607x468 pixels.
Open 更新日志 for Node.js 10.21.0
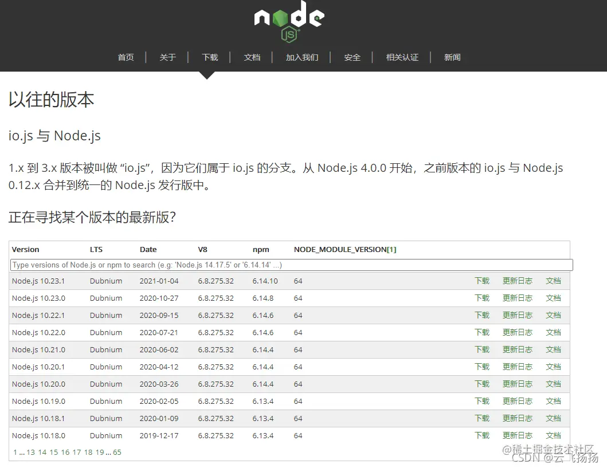coord(518,349)
